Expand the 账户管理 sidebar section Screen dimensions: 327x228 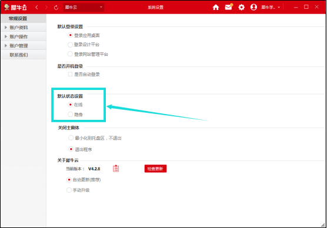[24, 46]
